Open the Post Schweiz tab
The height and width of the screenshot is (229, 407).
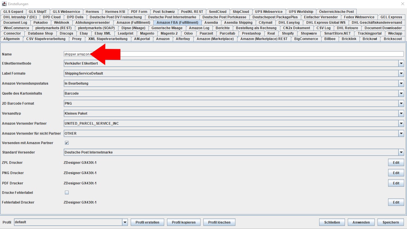click(x=164, y=12)
